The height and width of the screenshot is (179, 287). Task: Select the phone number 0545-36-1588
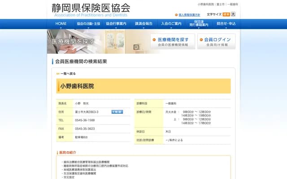tap(85, 120)
